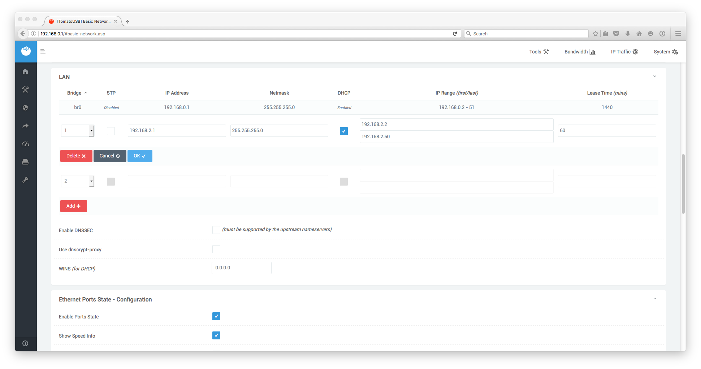The image size is (701, 369).
Task: Click the red Delete button
Action: tap(76, 156)
